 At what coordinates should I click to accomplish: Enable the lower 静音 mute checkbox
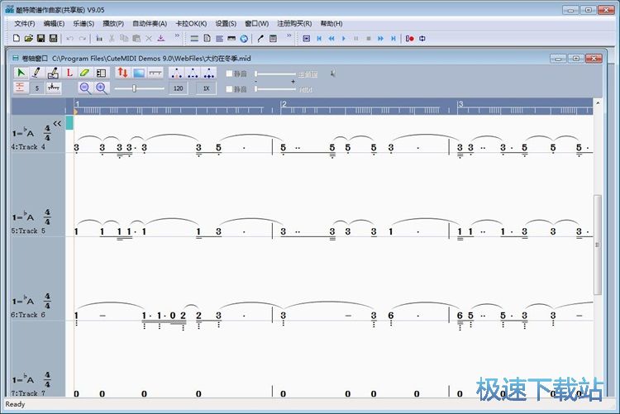pos(230,88)
